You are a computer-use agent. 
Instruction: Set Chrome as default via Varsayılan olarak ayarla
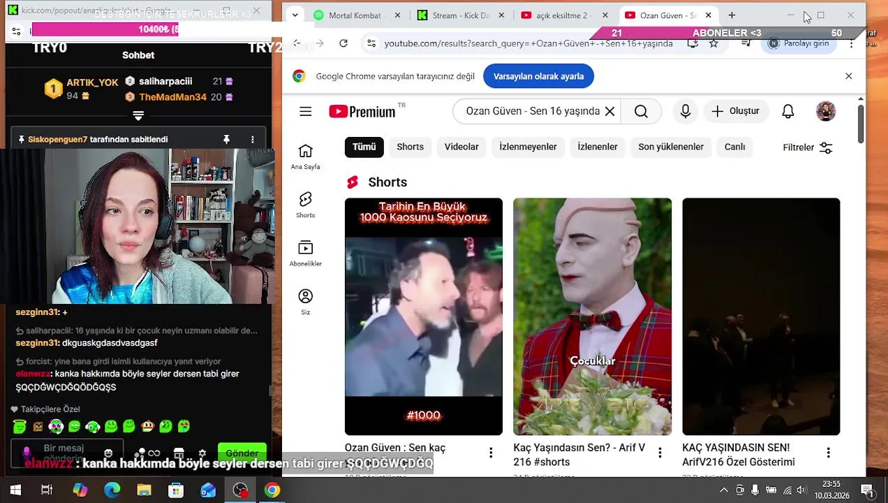coord(538,76)
